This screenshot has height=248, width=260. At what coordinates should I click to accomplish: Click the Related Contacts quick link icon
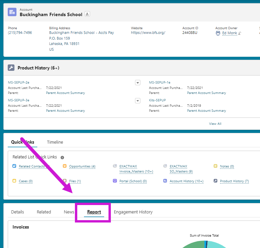14,166
